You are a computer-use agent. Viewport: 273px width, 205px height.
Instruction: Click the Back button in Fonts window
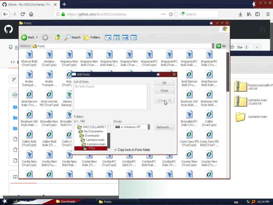28,37
